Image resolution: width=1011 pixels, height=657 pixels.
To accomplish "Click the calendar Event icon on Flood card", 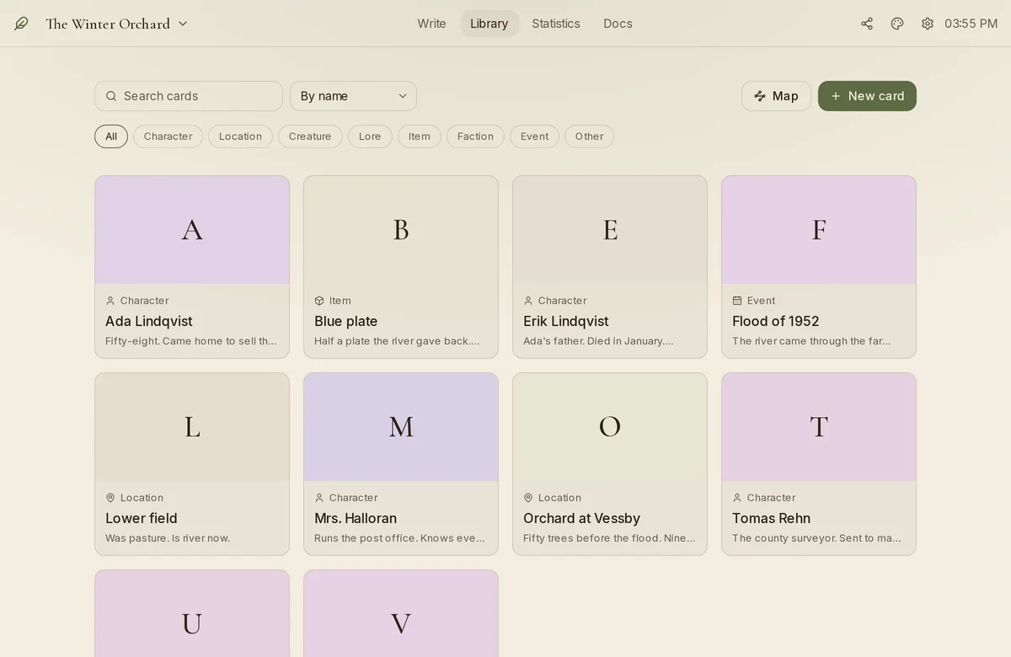I will (737, 301).
